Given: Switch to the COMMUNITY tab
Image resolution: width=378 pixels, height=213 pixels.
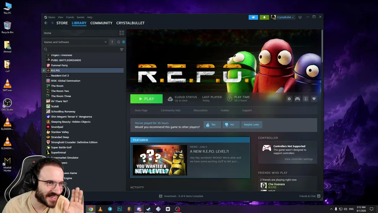Looking at the screenshot, I should click(x=101, y=23).
